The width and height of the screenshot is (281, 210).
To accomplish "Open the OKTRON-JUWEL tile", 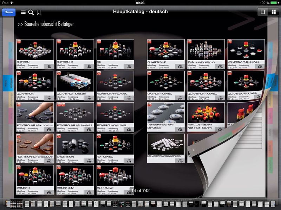I will click(x=166, y=85).
